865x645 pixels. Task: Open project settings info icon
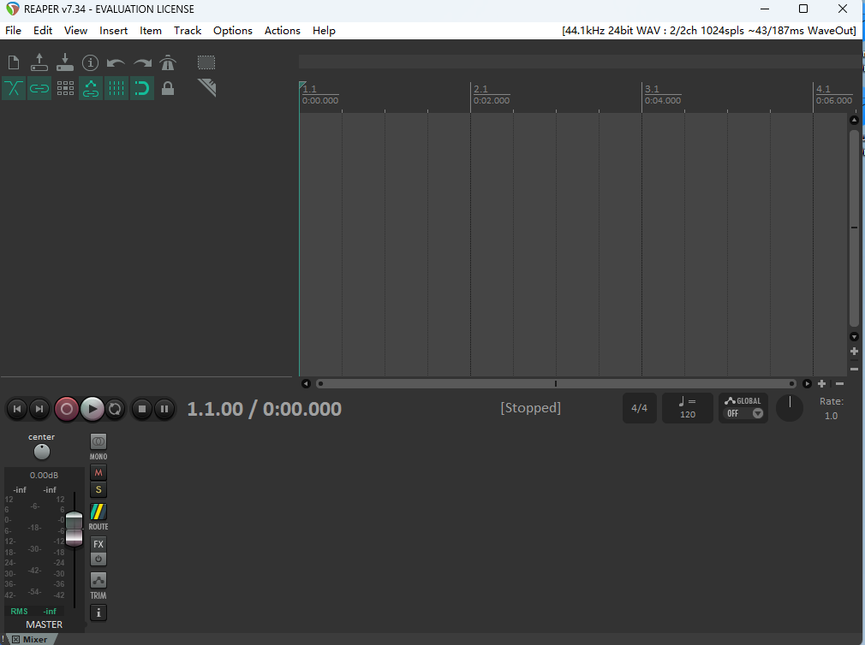[x=91, y=62]
